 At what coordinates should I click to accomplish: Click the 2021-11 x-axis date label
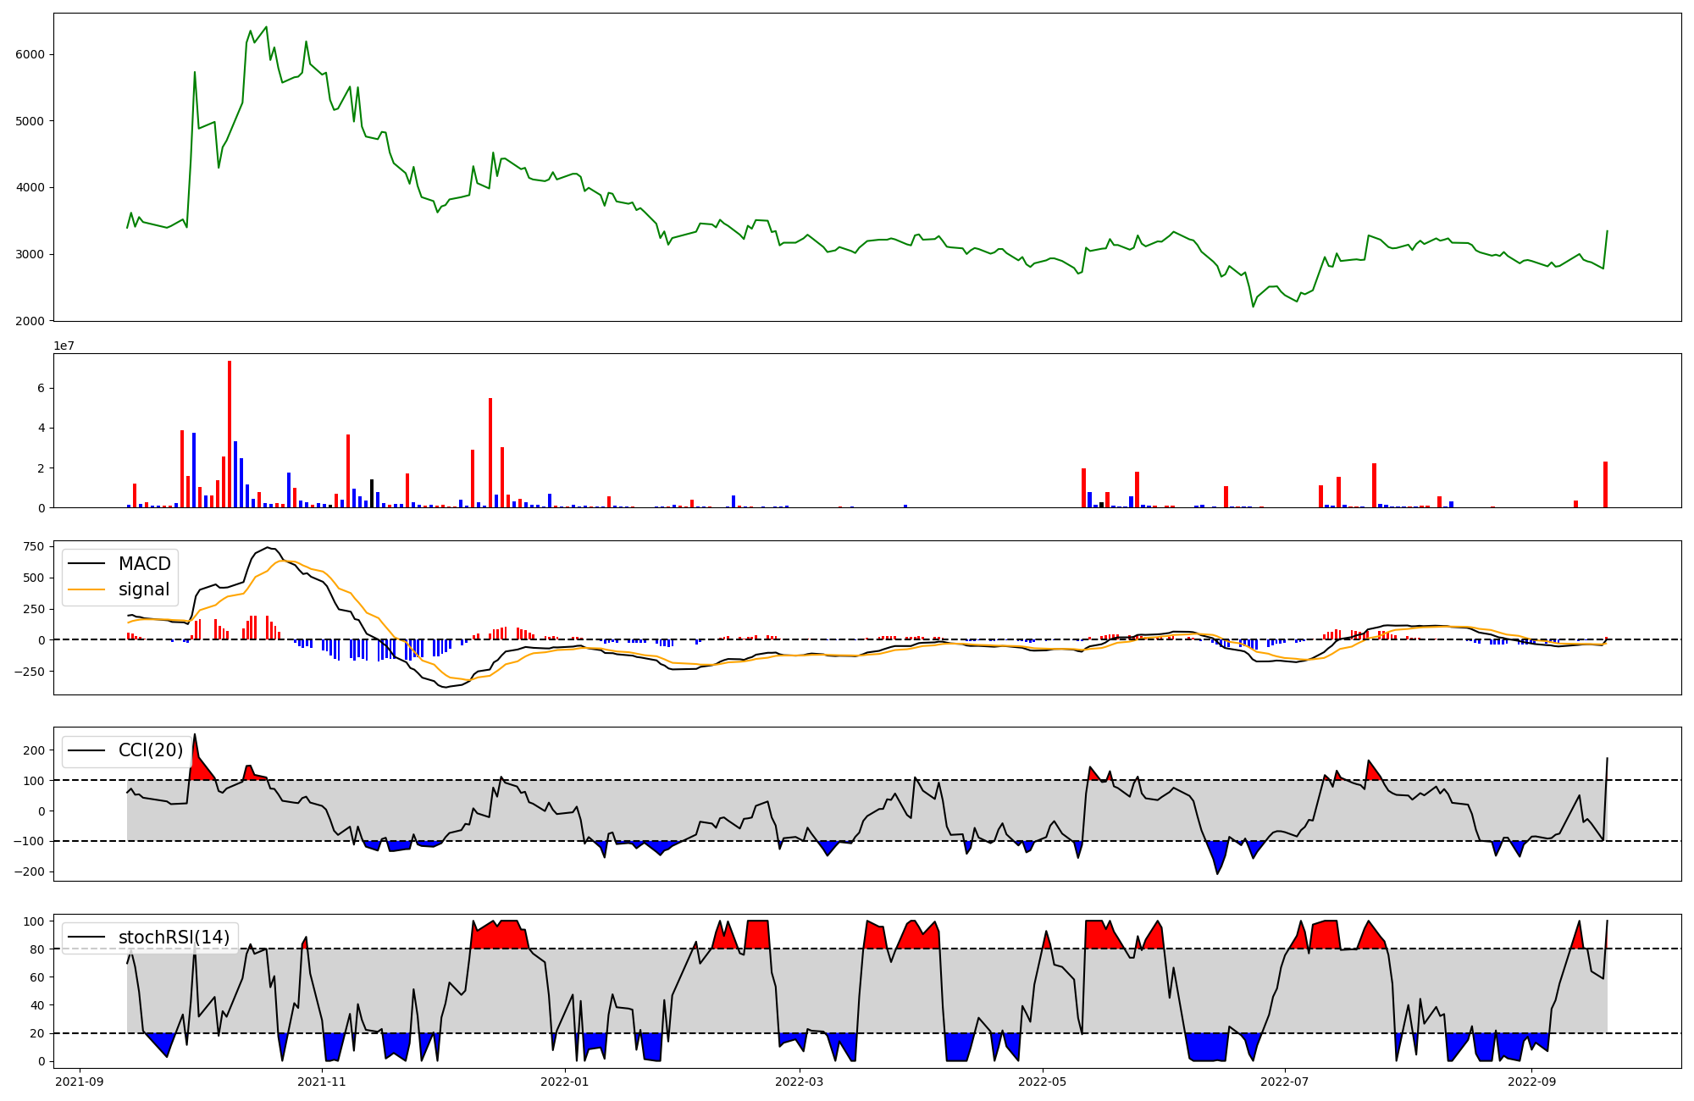click(323, 1082)
